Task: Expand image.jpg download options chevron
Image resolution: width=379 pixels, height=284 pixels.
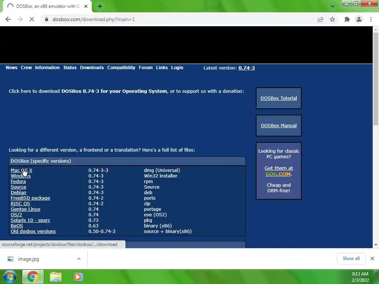Action: coord(79,259)
